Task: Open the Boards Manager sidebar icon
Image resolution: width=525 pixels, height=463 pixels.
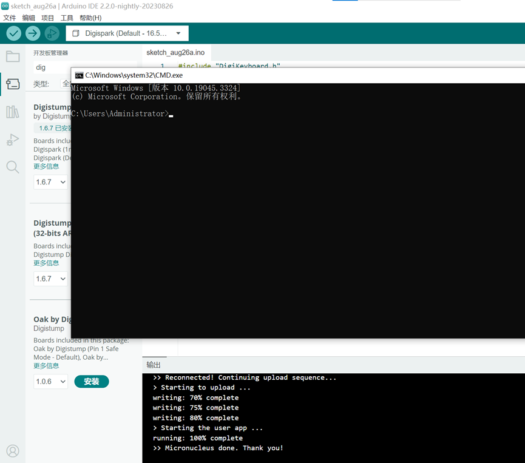Action: [x=13, y=84]
